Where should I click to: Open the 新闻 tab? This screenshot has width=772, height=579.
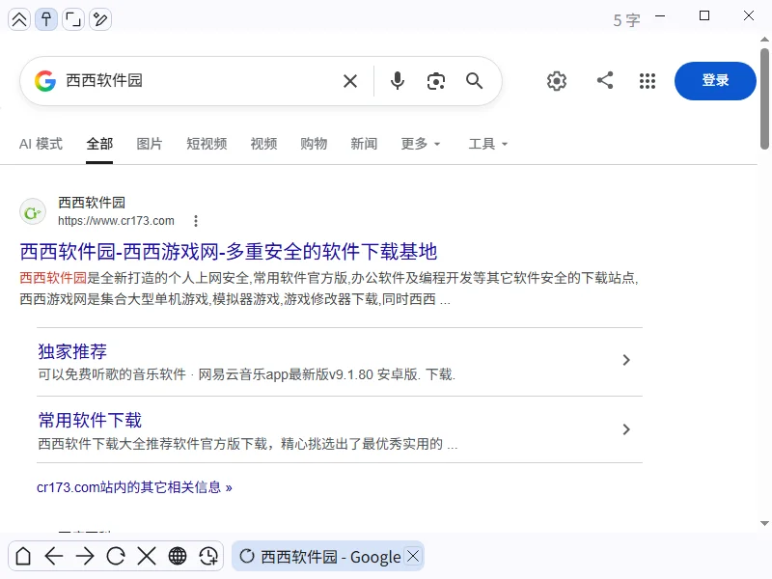tap(364, 144)
